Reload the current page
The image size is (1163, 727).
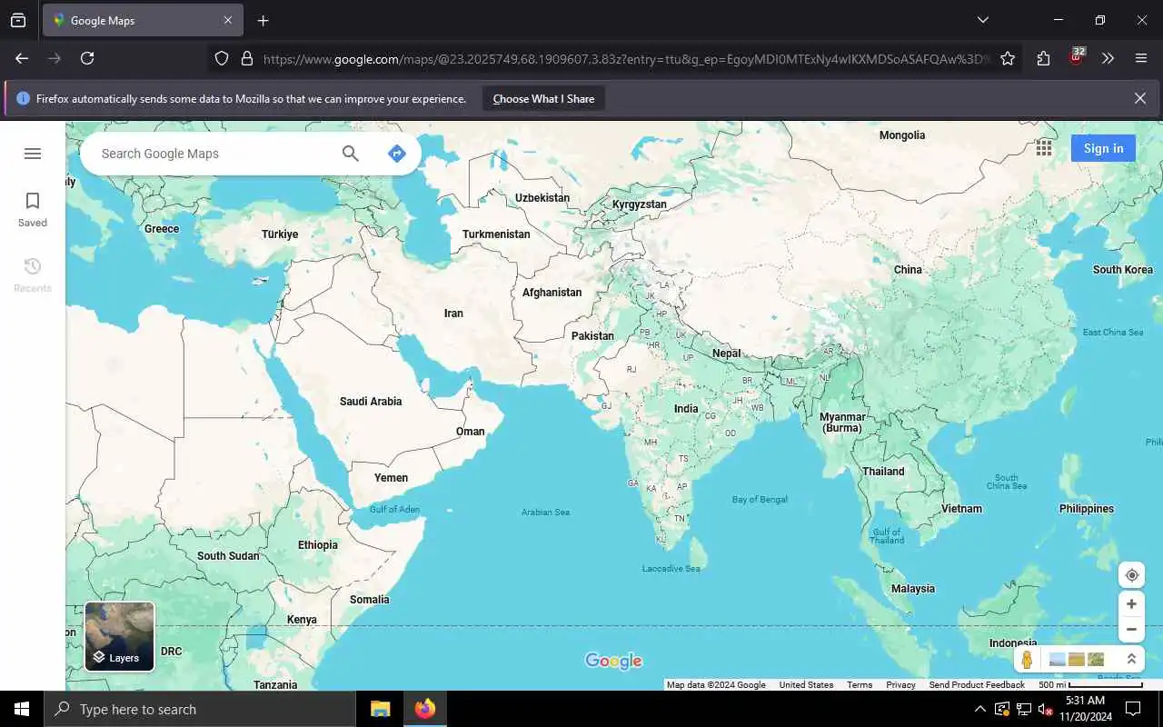(87, 58)
